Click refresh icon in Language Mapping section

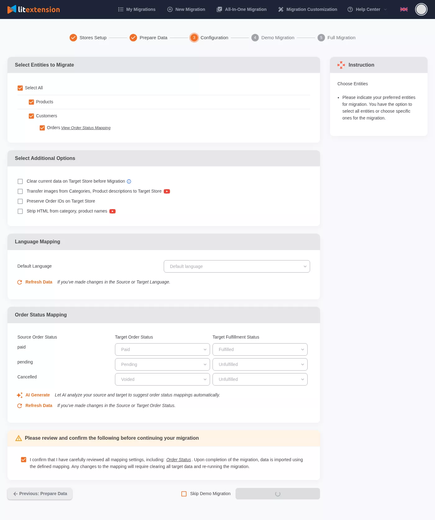pyautogui.click(x=20, y=282)
